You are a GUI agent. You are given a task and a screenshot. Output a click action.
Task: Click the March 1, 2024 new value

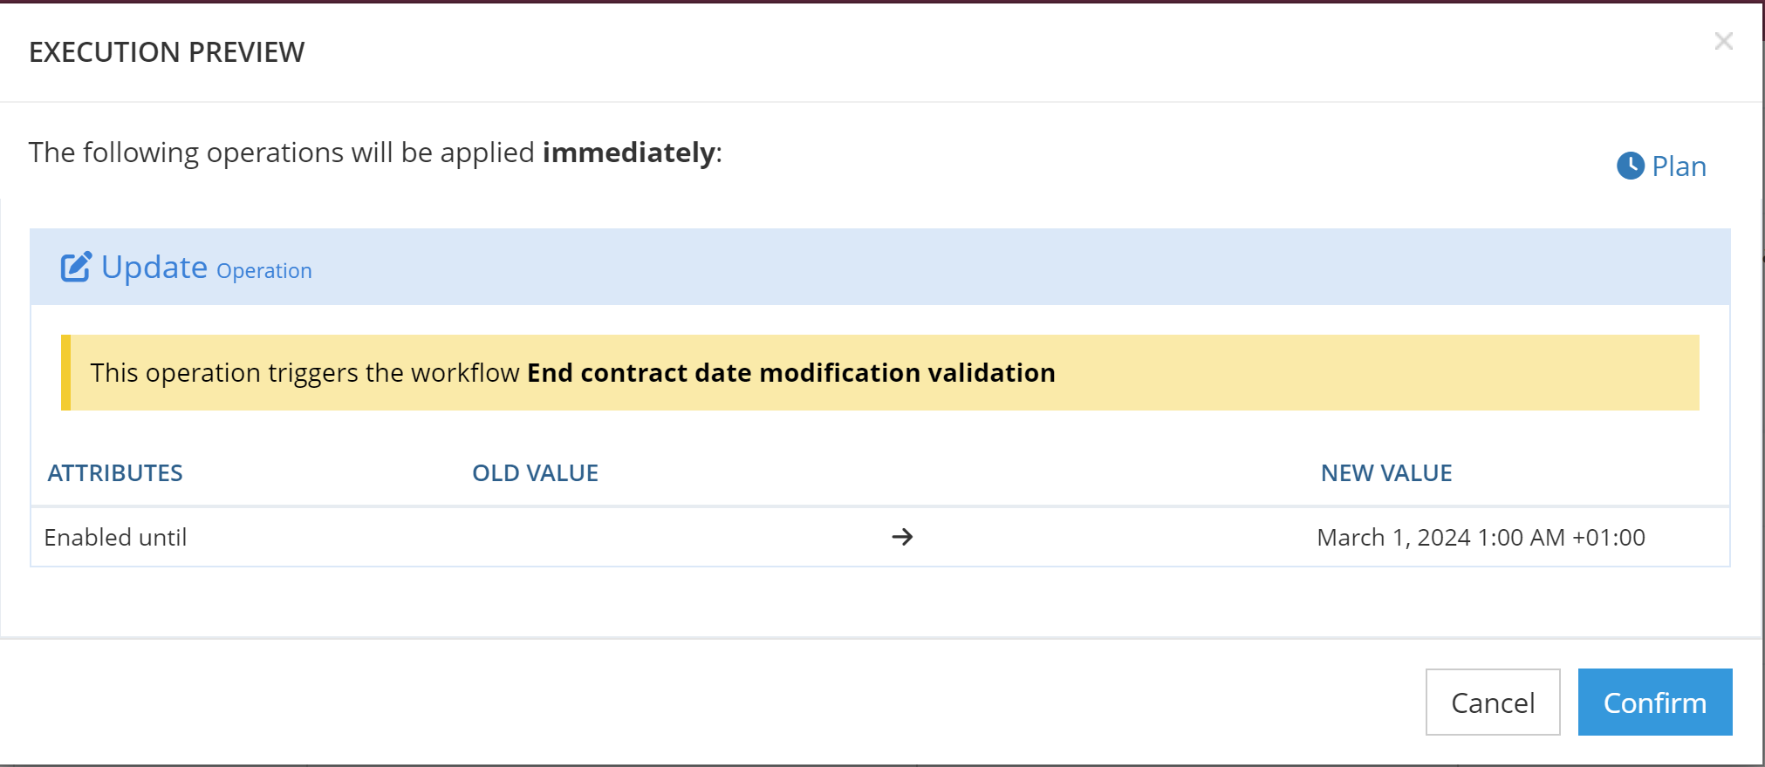[x=1480, y=538]
